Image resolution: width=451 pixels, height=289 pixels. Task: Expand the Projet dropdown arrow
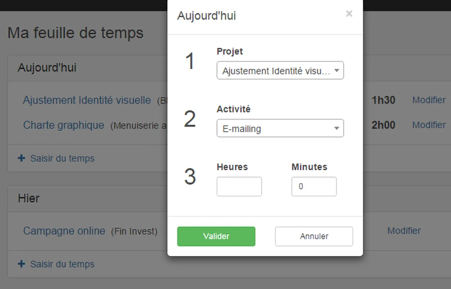coord(337,71)
